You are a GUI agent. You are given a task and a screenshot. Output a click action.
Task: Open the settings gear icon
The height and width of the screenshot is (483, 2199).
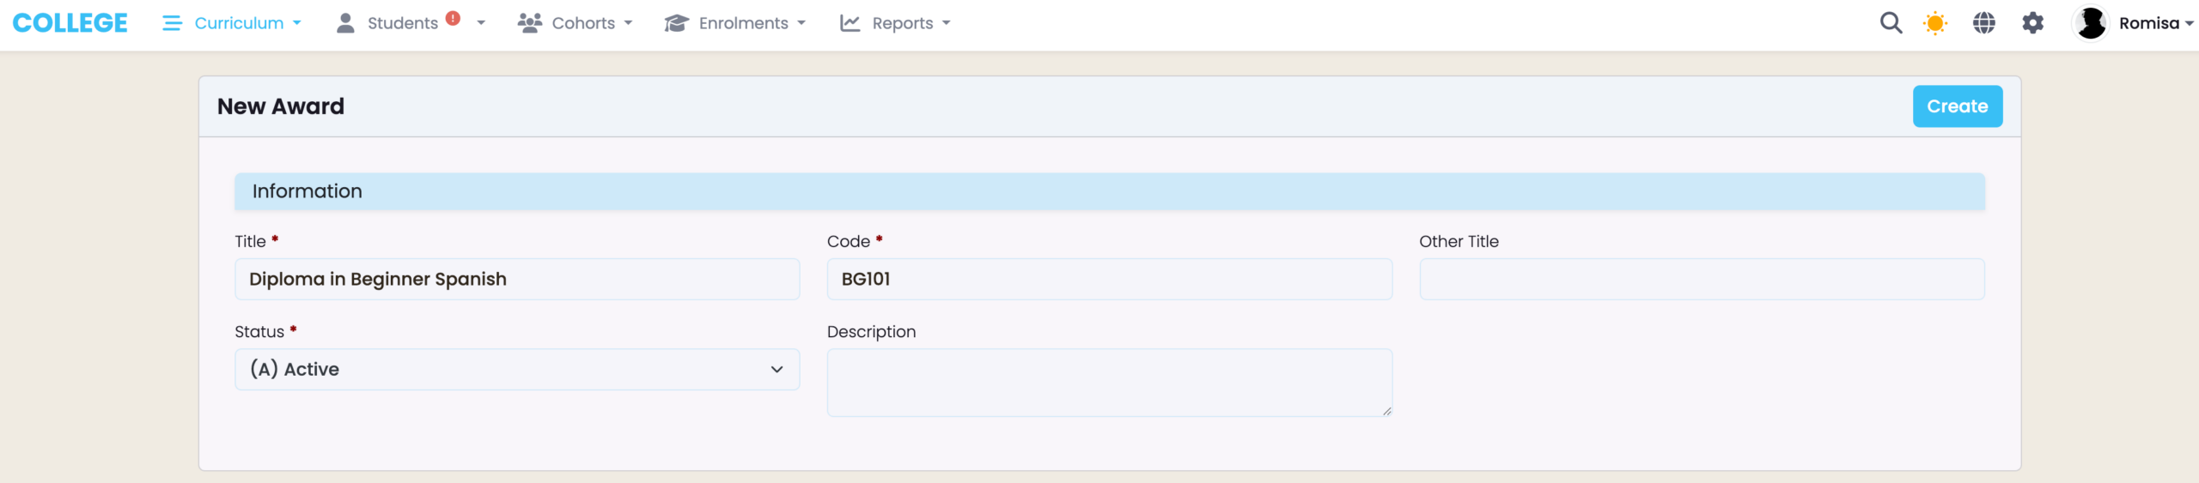pos(2033,23)
